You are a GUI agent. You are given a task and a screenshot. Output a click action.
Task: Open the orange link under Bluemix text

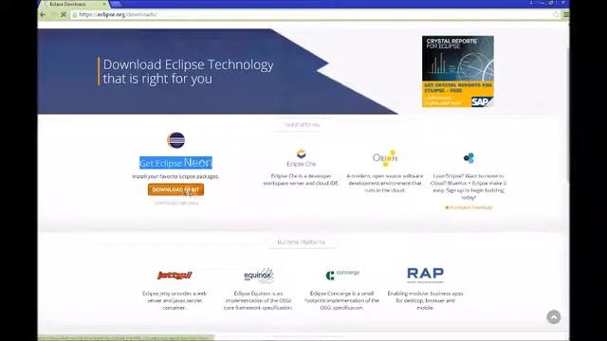[469, 207]
